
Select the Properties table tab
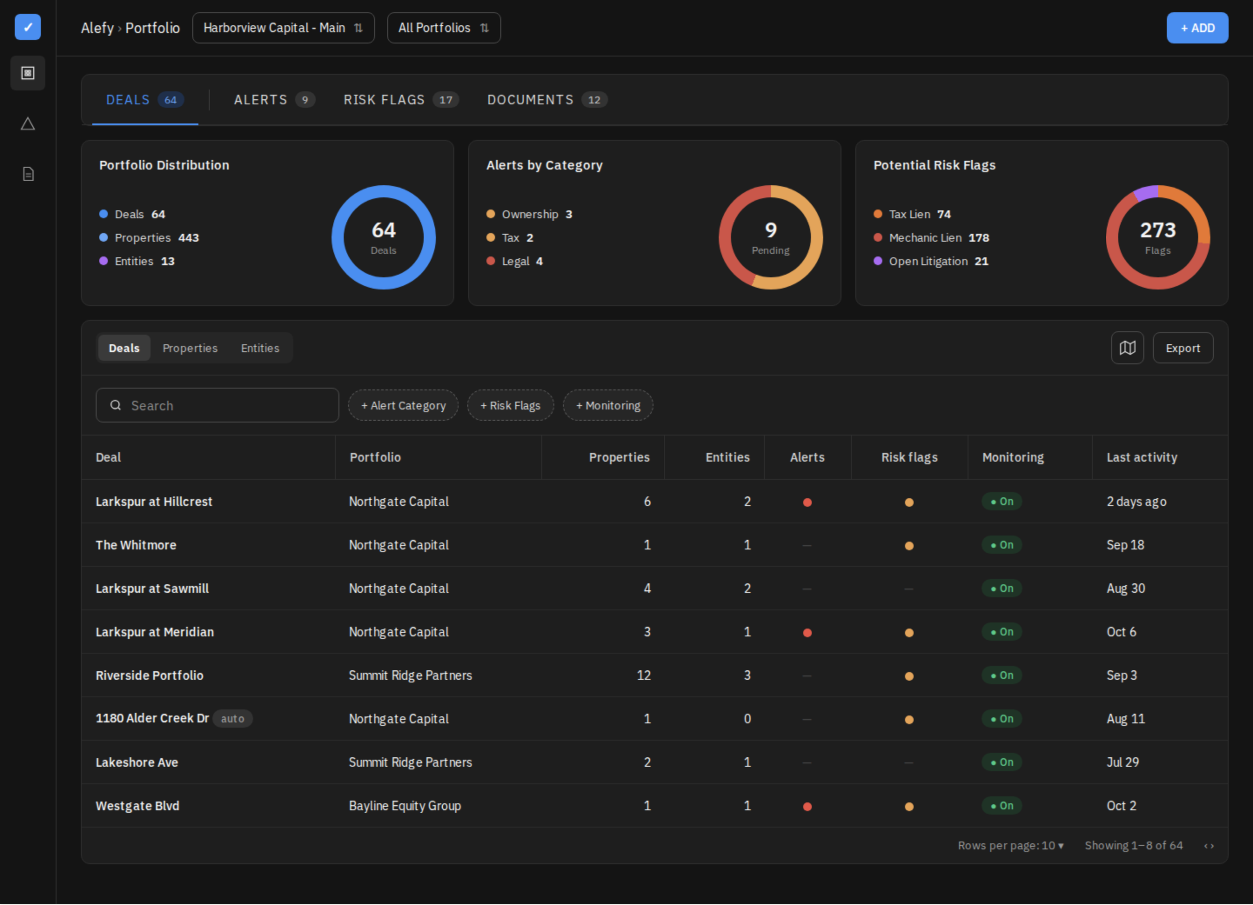pos(190,348)
